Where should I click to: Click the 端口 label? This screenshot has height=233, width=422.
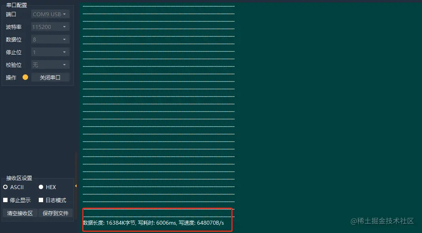(11, 14)
